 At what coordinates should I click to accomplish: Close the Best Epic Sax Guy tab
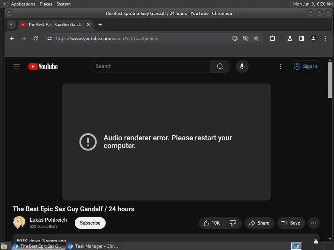tap(88, 24)
